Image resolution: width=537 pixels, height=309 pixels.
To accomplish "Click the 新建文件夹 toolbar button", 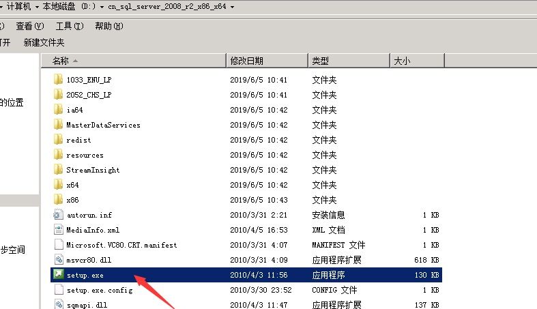I will 44,42.
